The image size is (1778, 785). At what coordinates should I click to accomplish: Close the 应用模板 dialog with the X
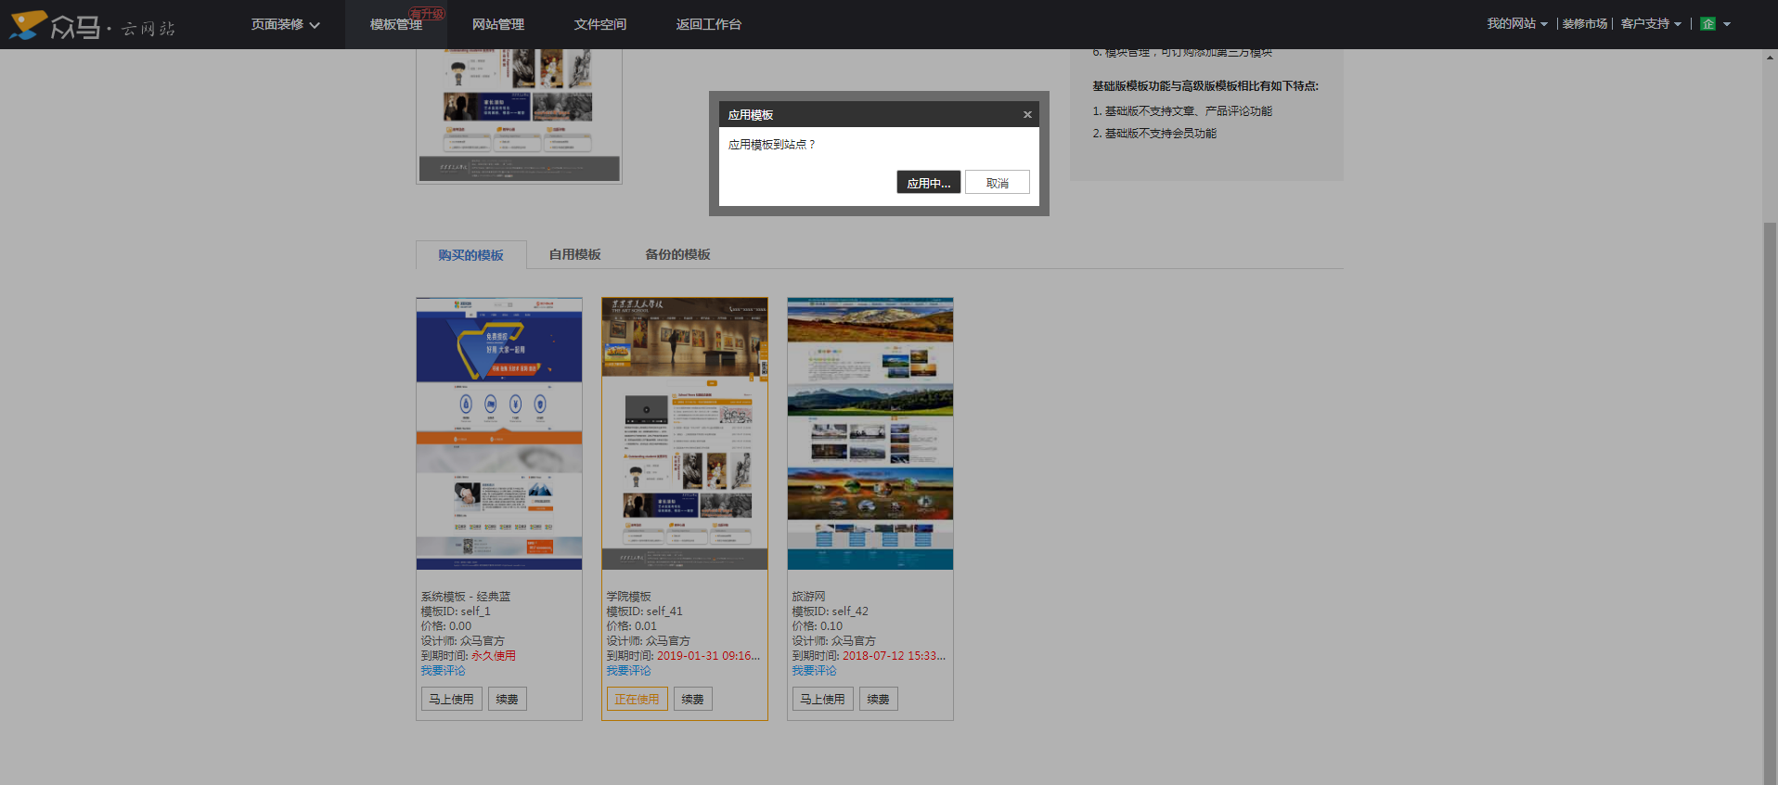pos(1027,115)
